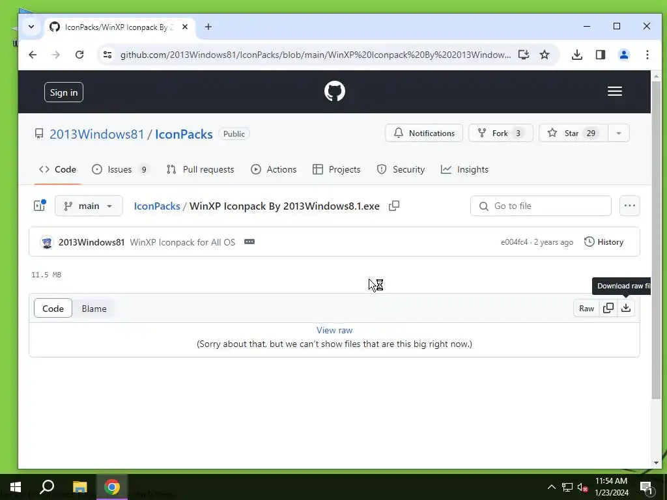View site information icon in address bar

(107, 55)
